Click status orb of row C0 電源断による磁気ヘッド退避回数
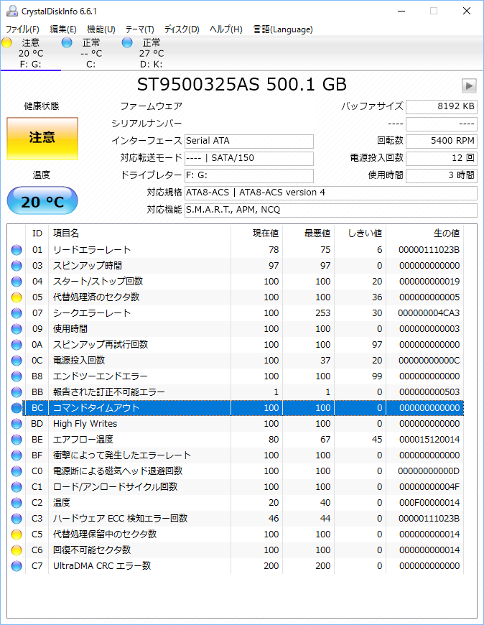Viewport: 484px width, 625px height. (x=17, y=471)
